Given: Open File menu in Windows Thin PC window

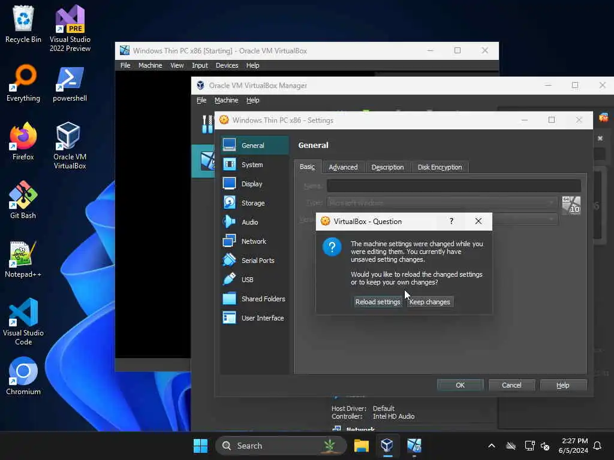Looking at the screenshot, I should tap(125, 65).
